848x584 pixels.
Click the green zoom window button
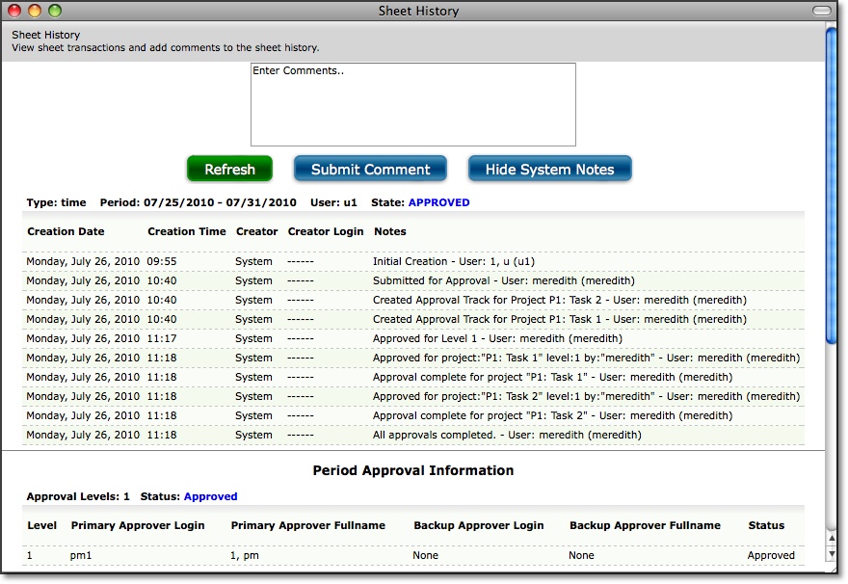click(x=55, y=11)
